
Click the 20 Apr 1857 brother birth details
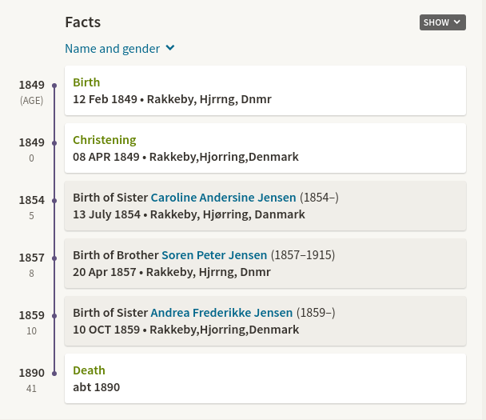[172, 272]
